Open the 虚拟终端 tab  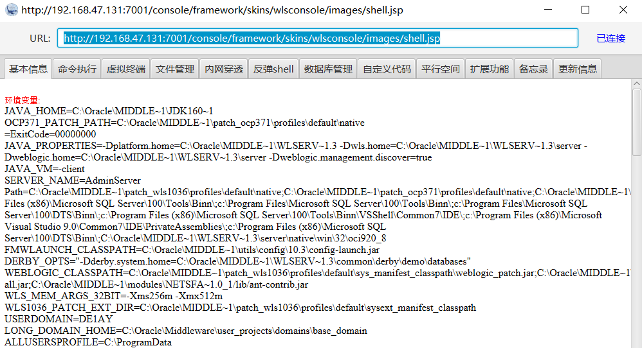point(125,69)
